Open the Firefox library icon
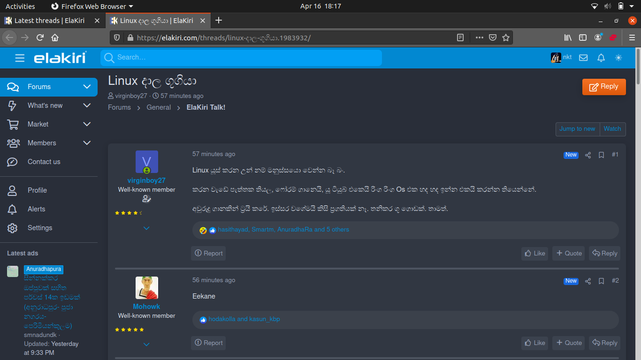 click(568, 37)
